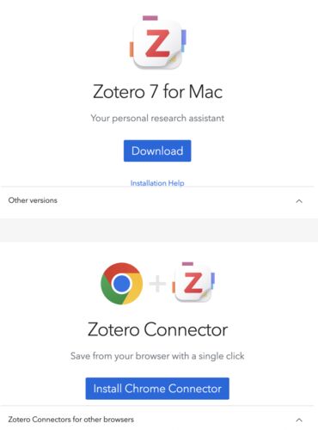The height and width of the screenshot is (430, 318).
Task: Click the curled page corner of the large Zotero logo
Action: point(174,58)
